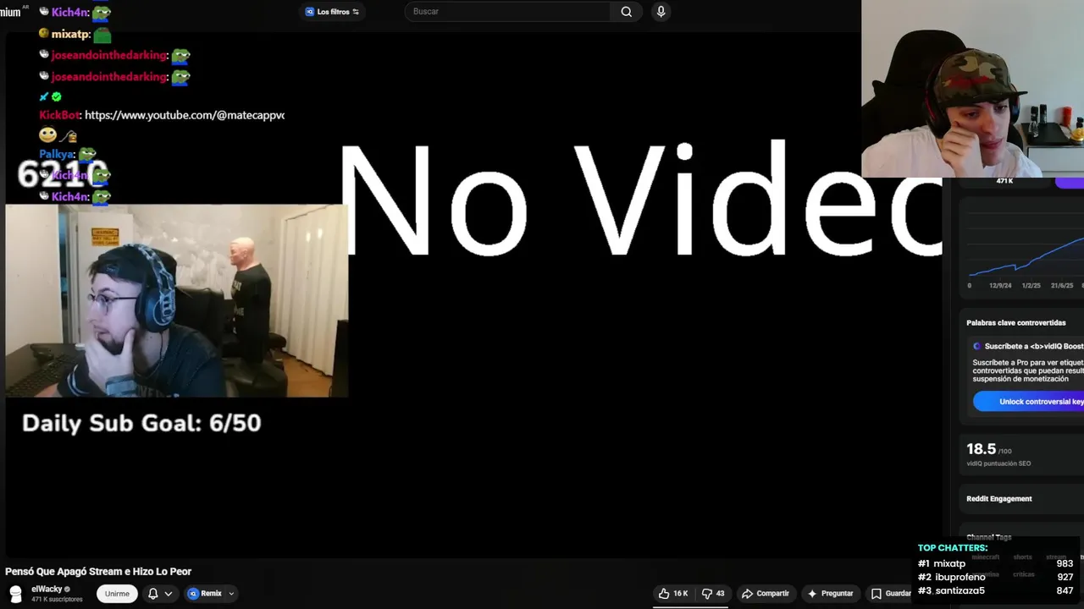Click Palkya username in chat
1084x609 pixels.
[56, 155]
